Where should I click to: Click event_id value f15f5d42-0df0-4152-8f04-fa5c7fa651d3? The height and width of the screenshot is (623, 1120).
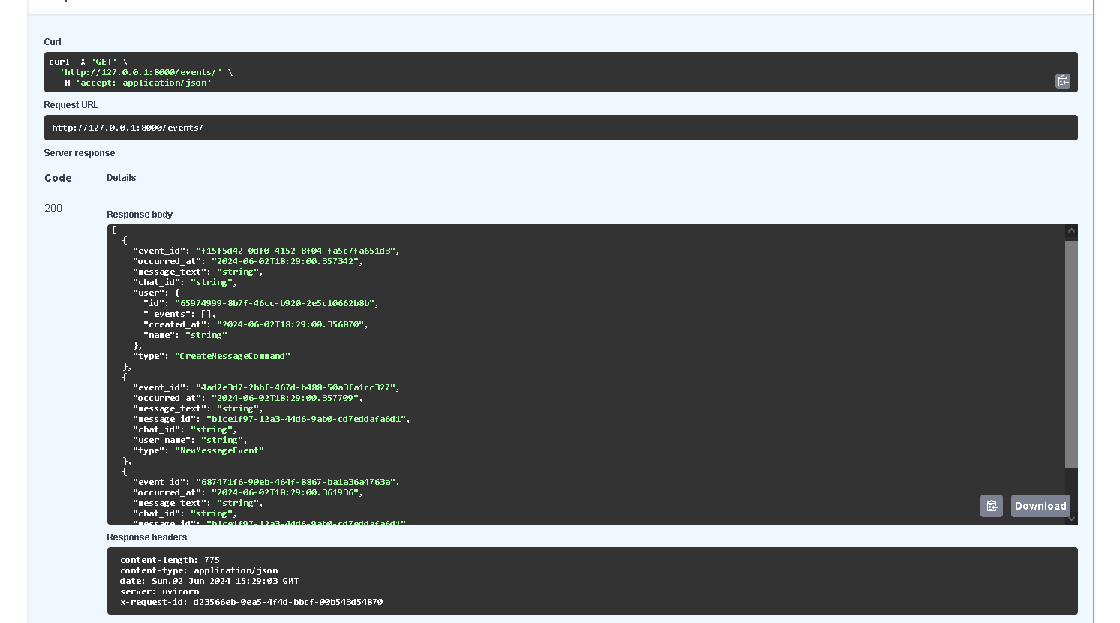(x=296, y=251)
